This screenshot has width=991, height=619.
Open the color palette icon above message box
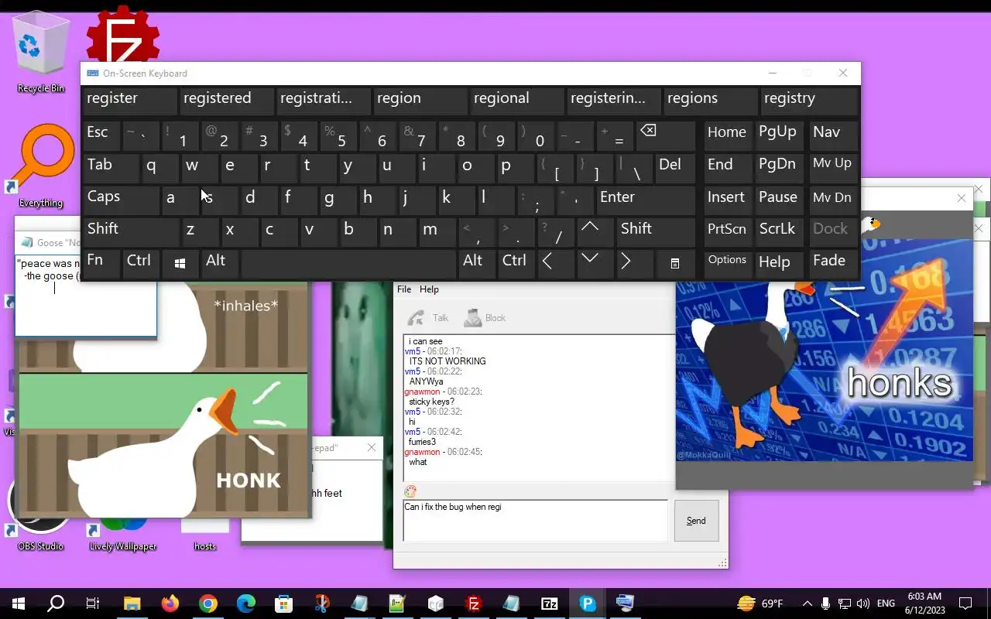(410, 491)
